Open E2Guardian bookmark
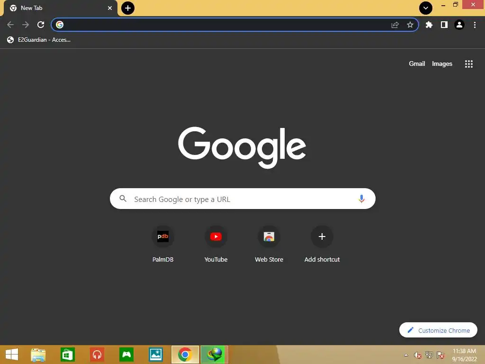 (39, 40)
